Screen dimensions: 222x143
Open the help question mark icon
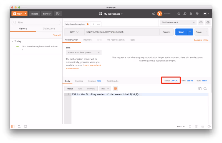pos(209,126)
